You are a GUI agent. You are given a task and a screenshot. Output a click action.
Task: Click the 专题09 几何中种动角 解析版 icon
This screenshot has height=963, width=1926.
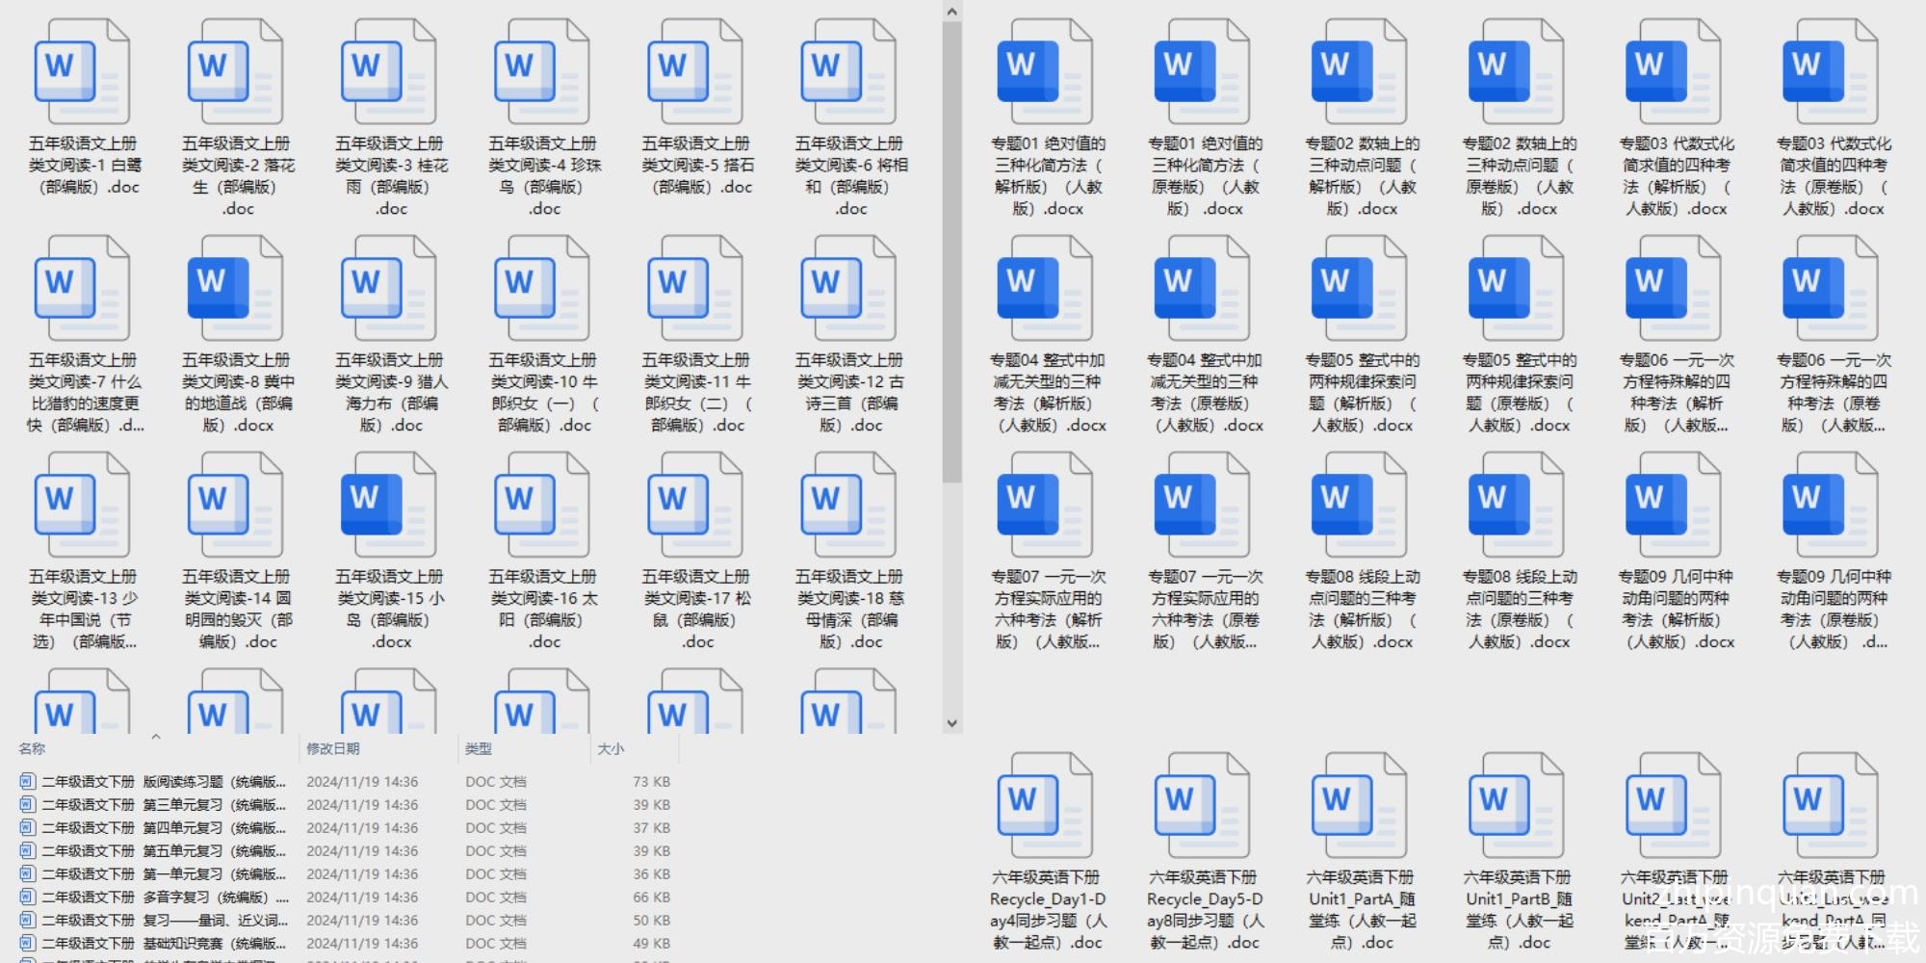coord(1674,506)
